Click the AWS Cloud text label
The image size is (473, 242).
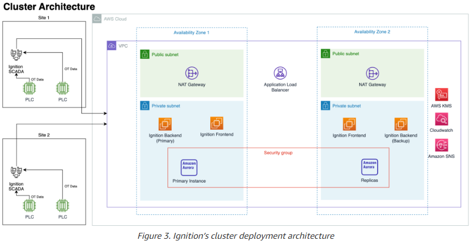[115, 19]
